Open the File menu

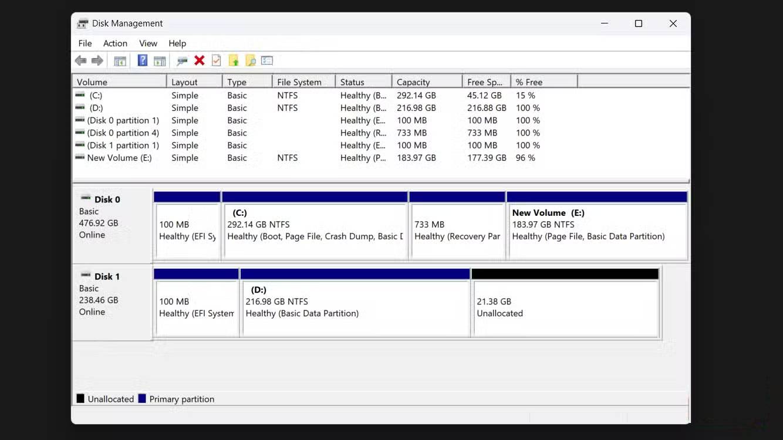85,43
